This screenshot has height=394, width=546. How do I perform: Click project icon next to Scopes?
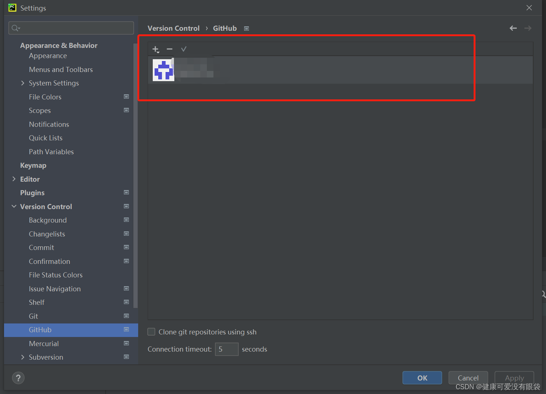126,110
